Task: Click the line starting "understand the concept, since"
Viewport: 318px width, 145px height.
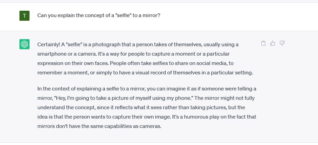Action: click(141, 107)
